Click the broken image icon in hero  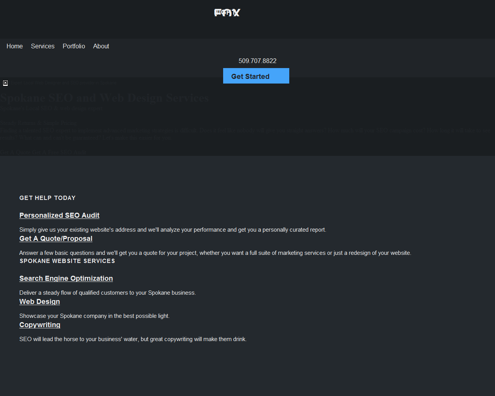[5, 83]
